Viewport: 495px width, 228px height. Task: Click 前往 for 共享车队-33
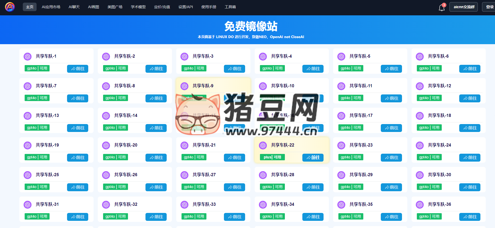click(x=235, y=217)
